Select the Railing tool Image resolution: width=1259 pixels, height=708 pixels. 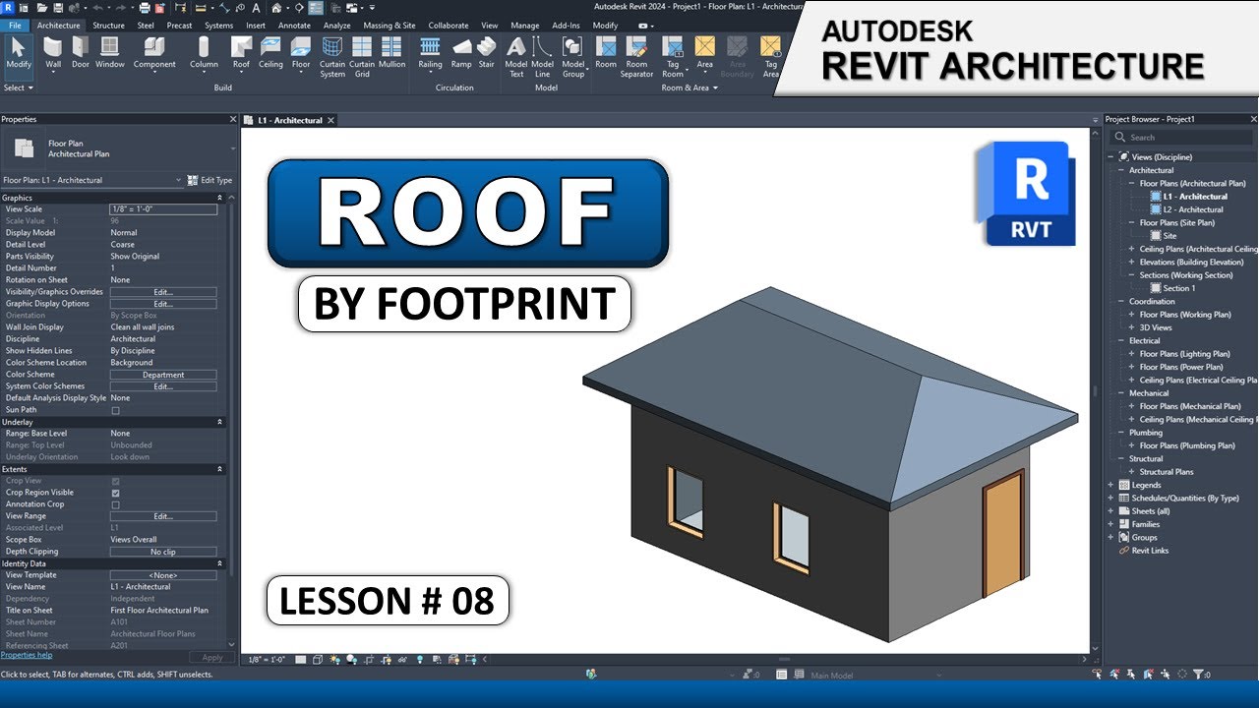[430, 53]
